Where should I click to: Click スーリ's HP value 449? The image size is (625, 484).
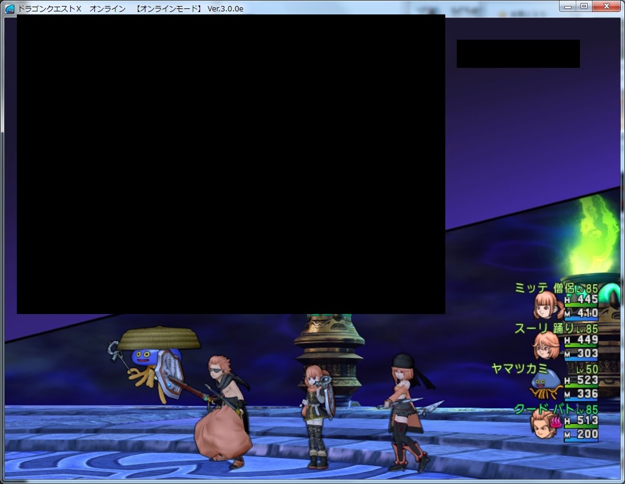[588, 339]
